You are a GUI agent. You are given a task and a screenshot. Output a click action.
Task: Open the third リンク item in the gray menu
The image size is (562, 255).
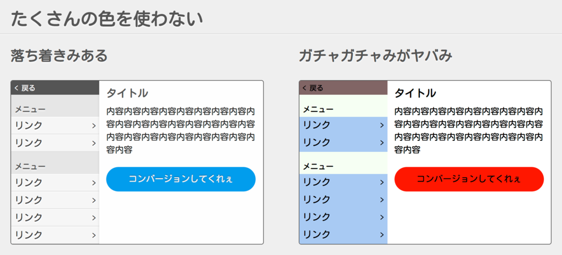(55, 183)
